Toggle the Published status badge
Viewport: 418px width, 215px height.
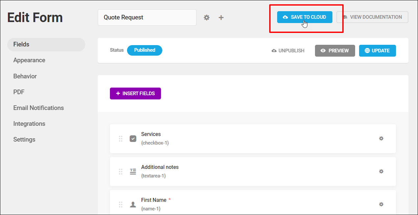point(144,50)
